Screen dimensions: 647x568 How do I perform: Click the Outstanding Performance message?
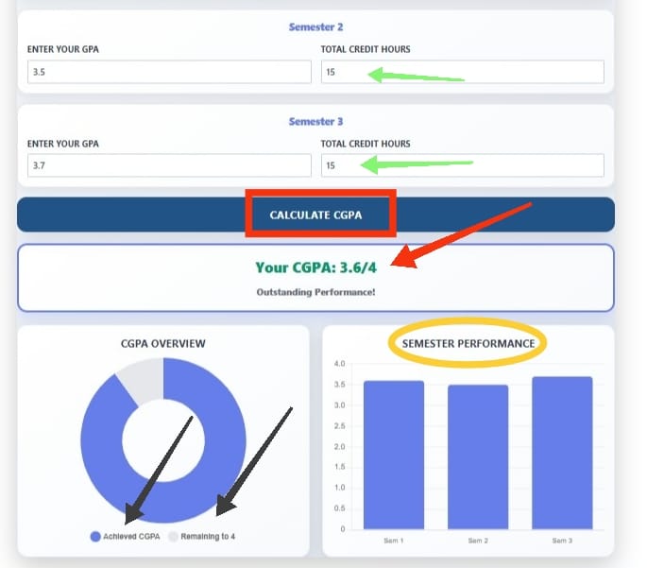click(x=315, y=292)
